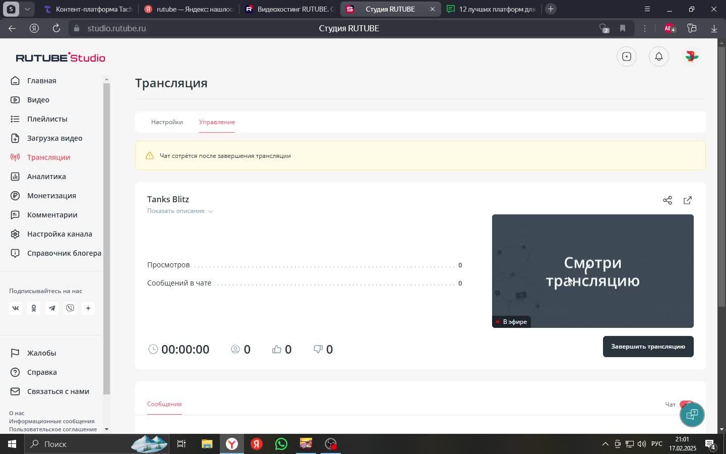Viewport: 726px width, 454px height.
Task: Expand the browser tab groups dropdown
Action: 28,9
